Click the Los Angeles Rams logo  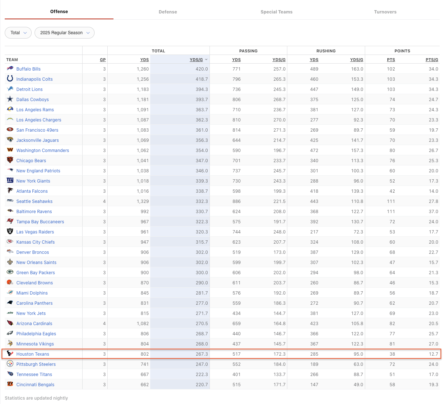click(10, 109)
